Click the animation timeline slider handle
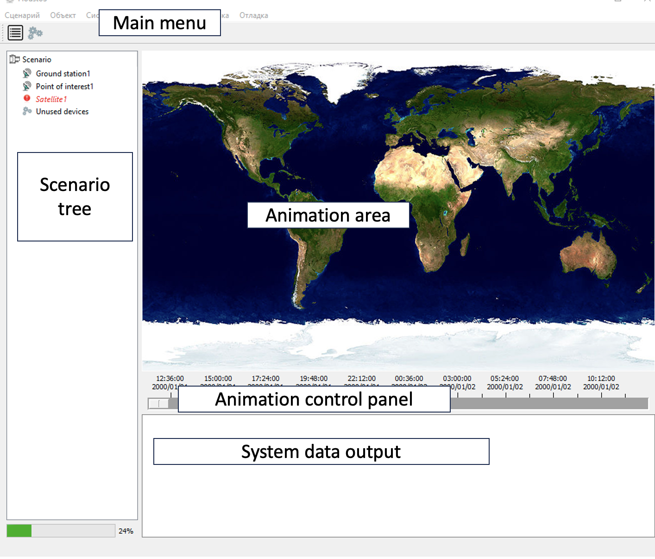655x559 pixels. [x=158, y=404]
